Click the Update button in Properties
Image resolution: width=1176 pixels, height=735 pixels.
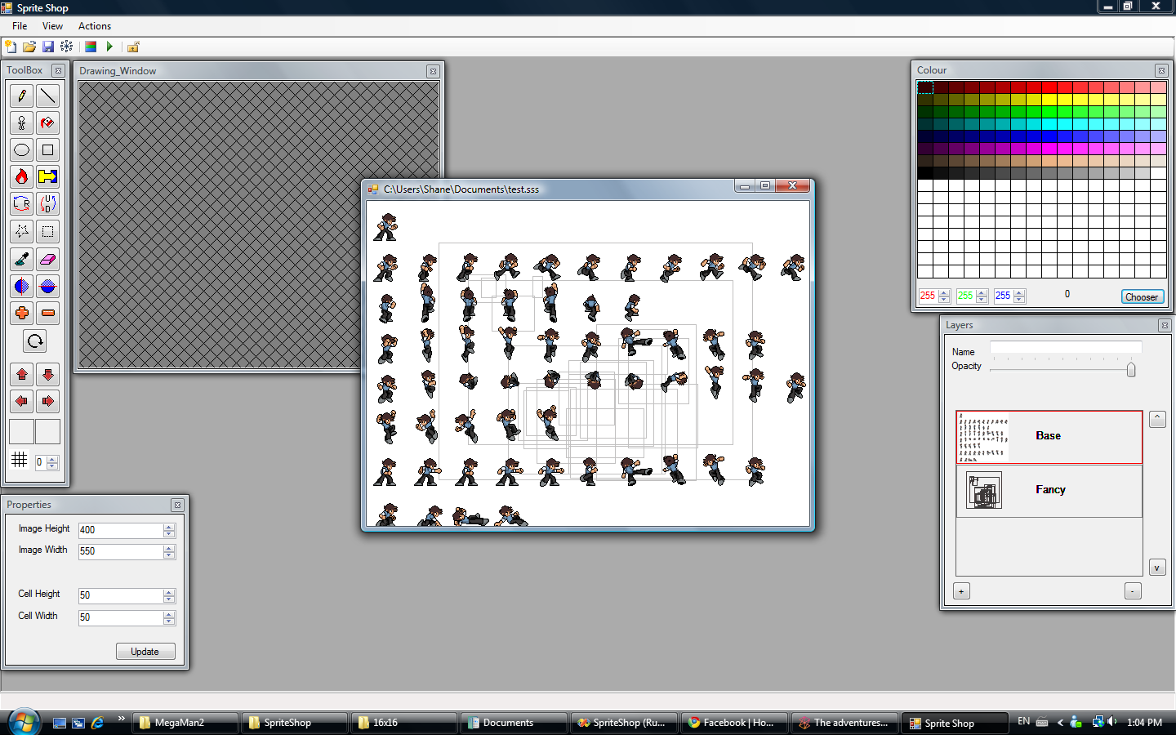pyautogui.click(x=145, y=652)
